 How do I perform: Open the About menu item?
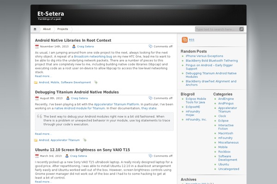tap(47, 29)
